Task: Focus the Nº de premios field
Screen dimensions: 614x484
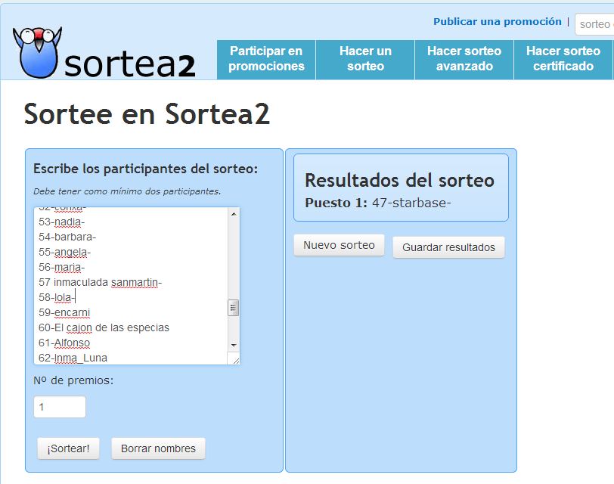Action: (x=60, y=407)
